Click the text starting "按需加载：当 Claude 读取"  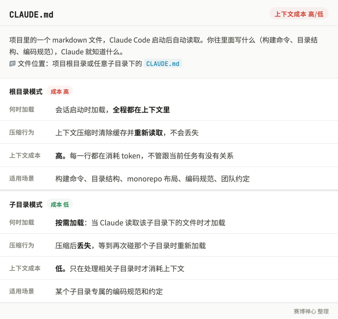pyautogui.click(x=140, y=223)
